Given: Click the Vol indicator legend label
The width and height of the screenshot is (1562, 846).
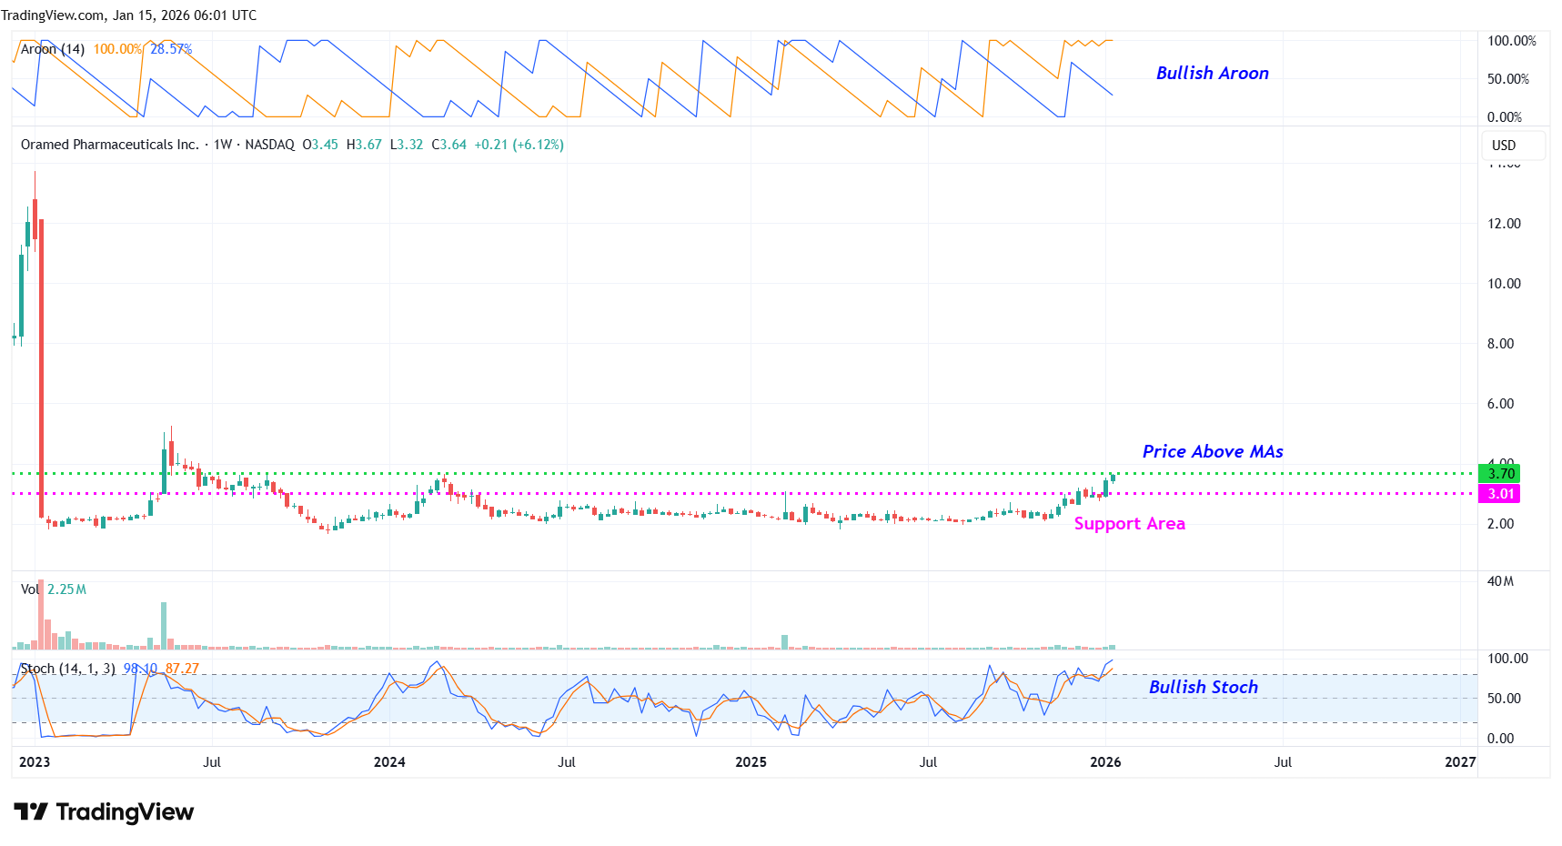Looking at the screenshot, I should [x=30, y=589].
